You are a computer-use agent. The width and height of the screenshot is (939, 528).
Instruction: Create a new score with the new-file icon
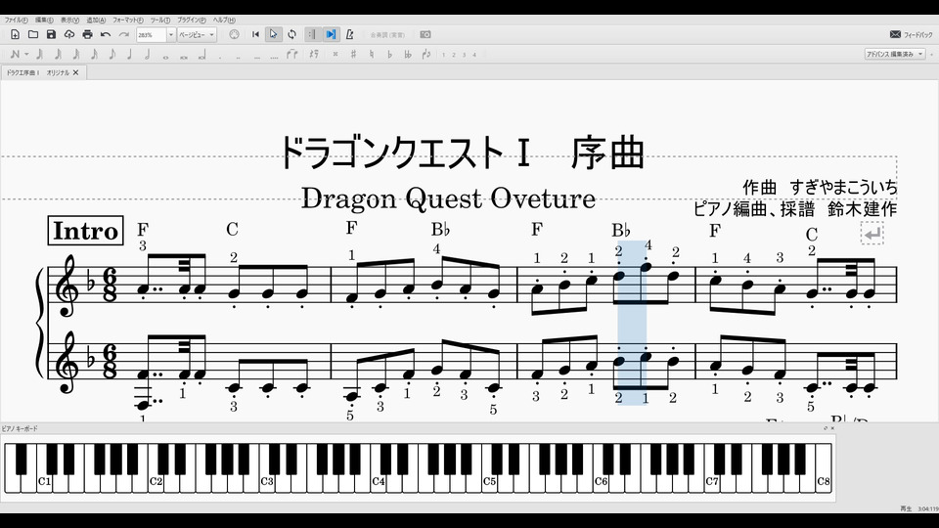click(x=15, y=35)
